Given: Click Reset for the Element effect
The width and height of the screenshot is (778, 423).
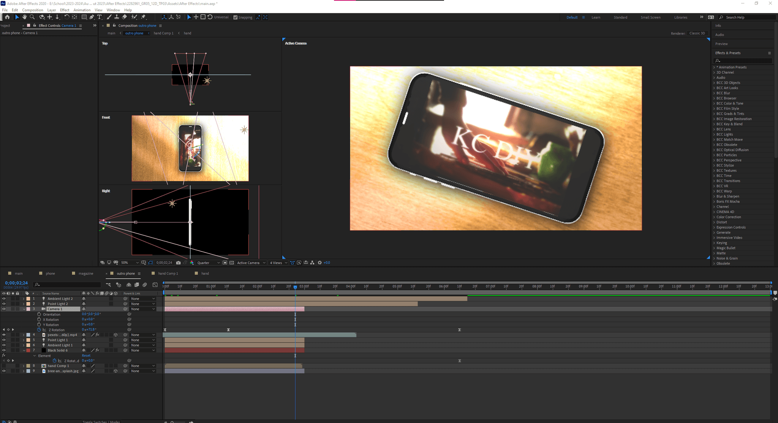Looking at the screenshot, I should 86,356.
